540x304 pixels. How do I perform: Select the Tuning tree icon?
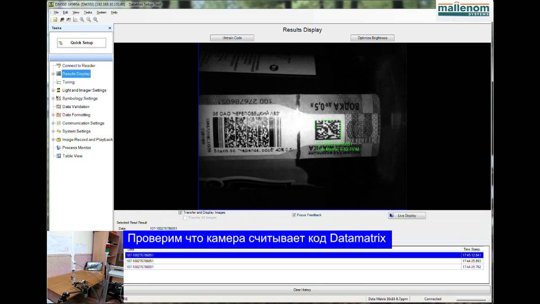(59, 82)
